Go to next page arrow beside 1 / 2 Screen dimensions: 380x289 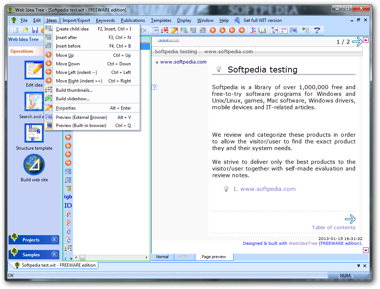357,42
